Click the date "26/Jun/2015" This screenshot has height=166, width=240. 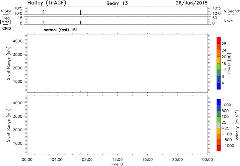(x=192, y=3)
